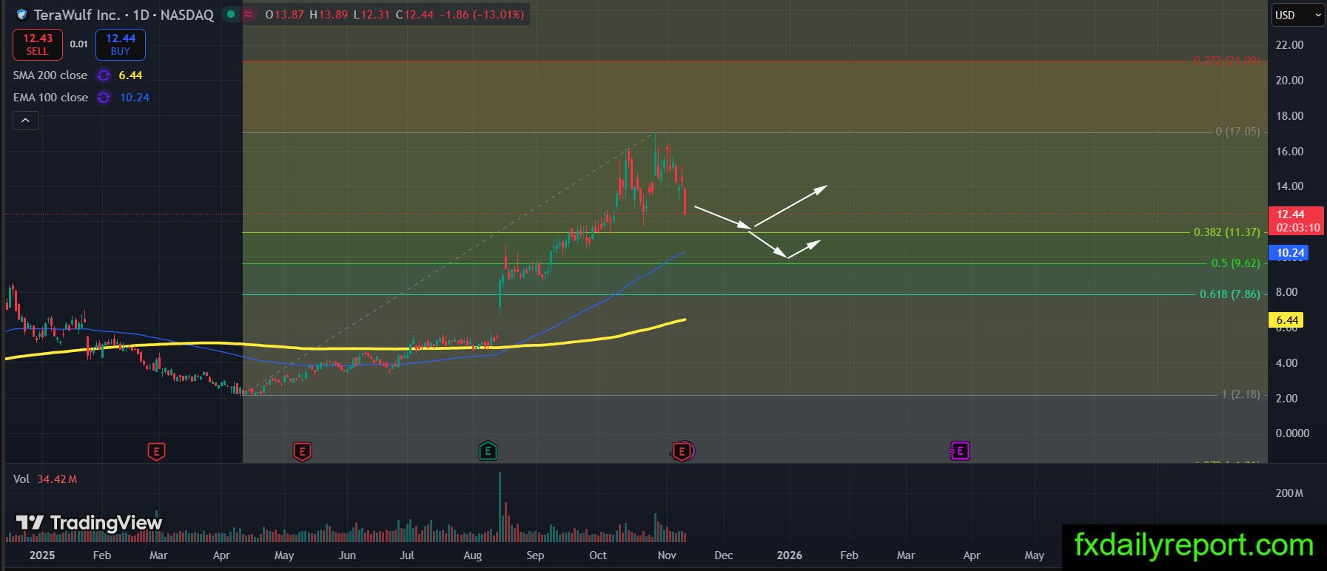Select the 0.272 (21.09) Fibonacci level label
This screenshot has width=1327, height=571.
[x=1226, y=61]
